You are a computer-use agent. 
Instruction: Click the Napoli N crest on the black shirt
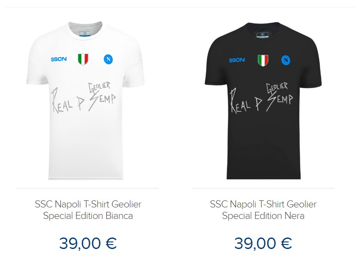click(286, 60)
